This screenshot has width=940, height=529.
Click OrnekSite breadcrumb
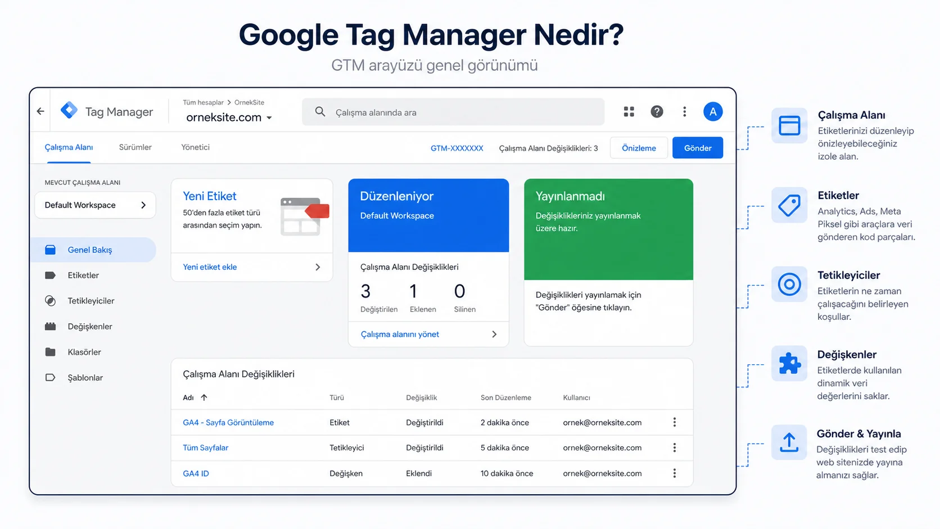click(x=249, y=102)
